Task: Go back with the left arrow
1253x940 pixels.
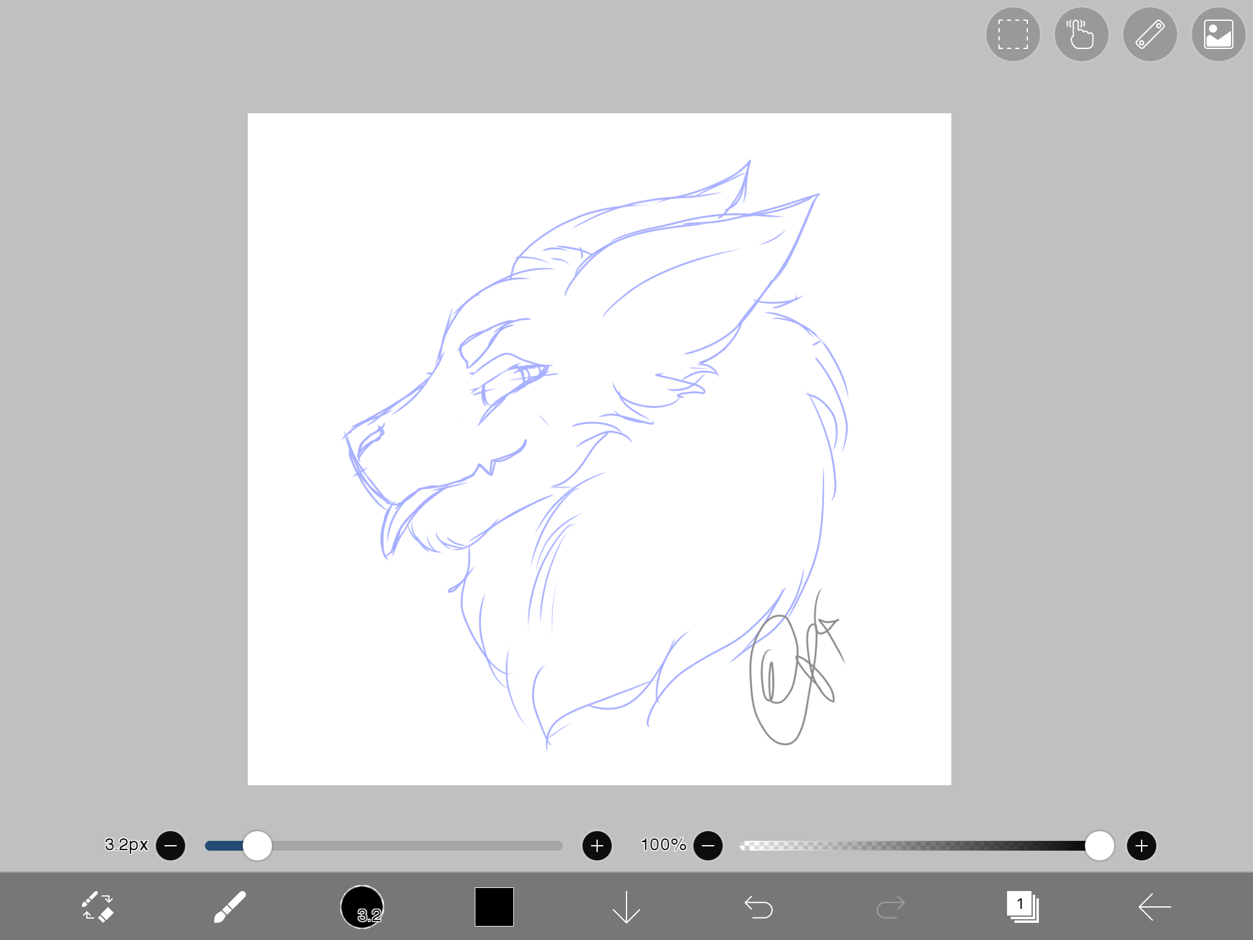Action: [1154, 906]
